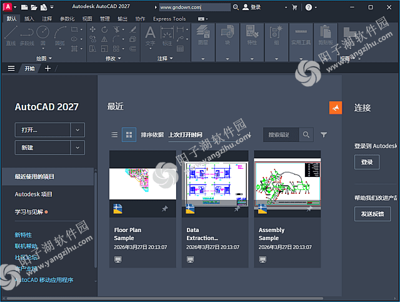Click the Sign in (登录) button under Connect

(x=367, y=162)
